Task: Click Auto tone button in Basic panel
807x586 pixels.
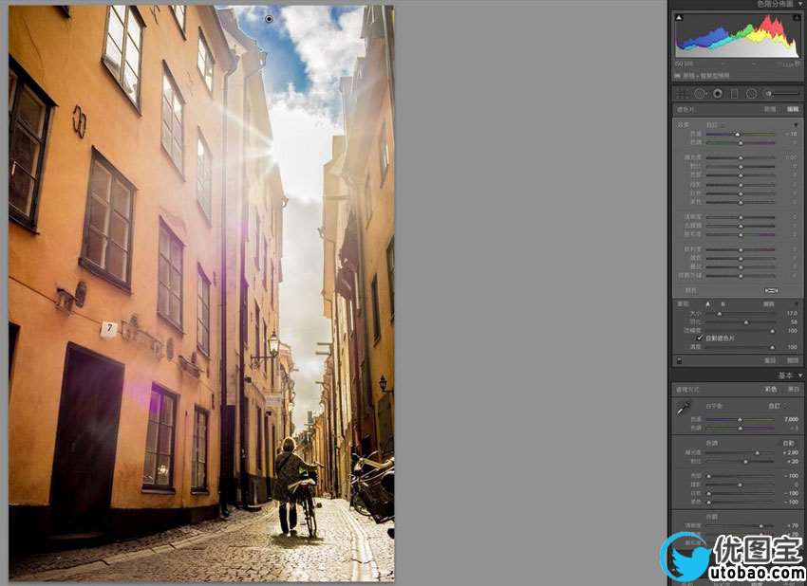Action: (788, 443)
